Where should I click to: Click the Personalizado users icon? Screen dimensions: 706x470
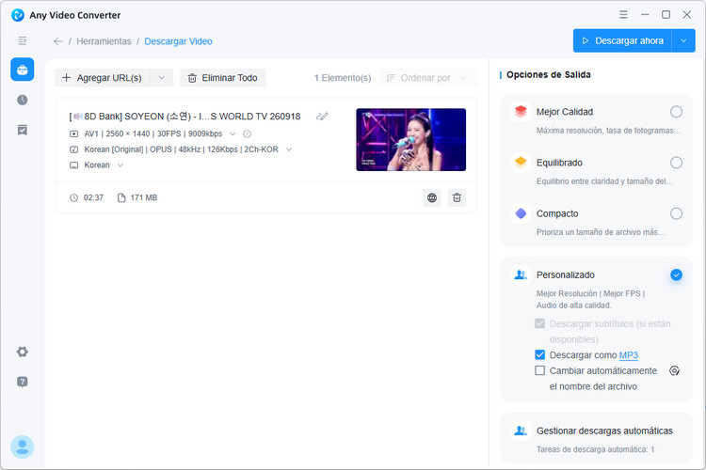point(521,274)
